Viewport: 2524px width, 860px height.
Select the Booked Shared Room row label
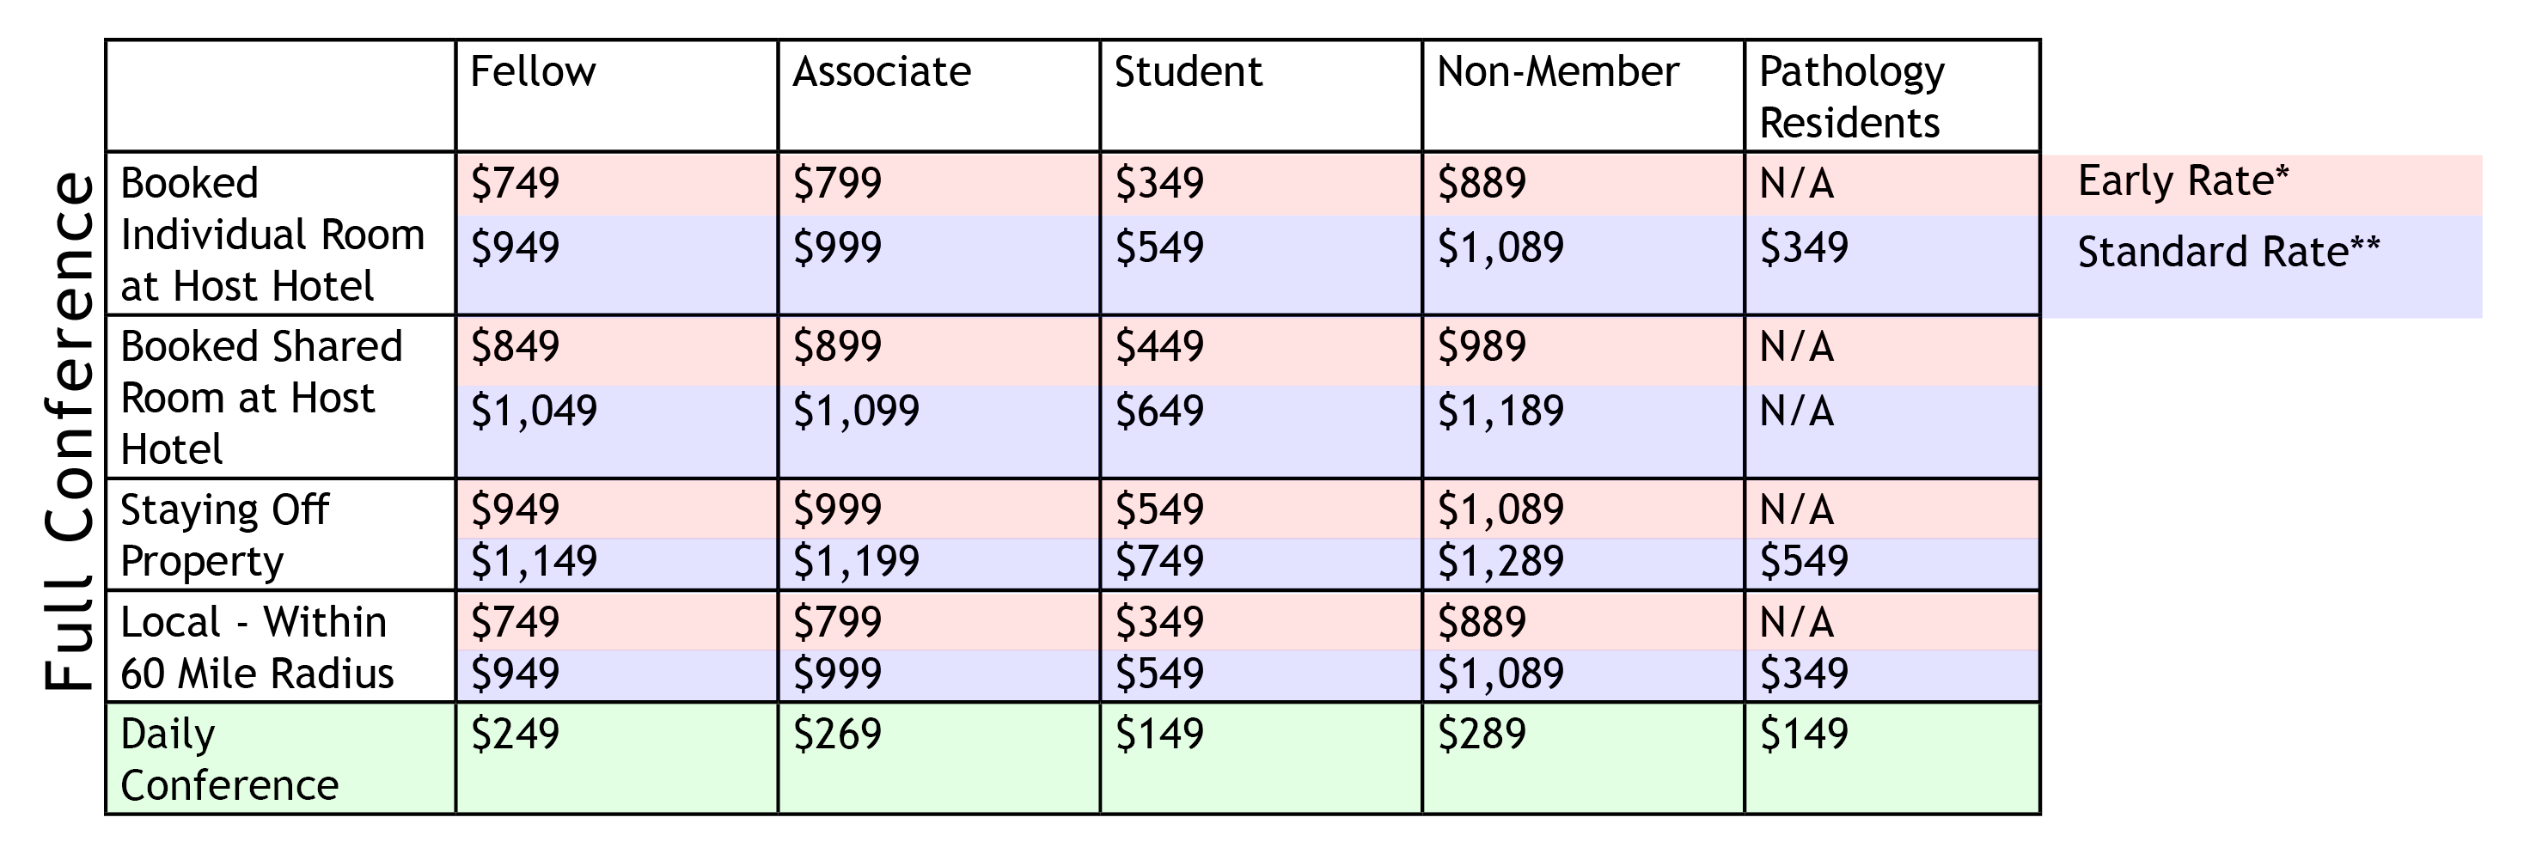click(x=260, y=398)
